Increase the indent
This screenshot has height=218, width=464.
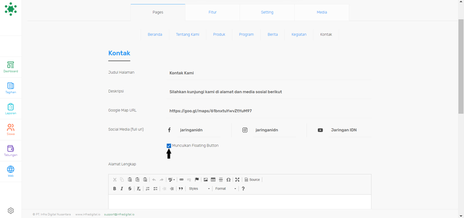172,188
